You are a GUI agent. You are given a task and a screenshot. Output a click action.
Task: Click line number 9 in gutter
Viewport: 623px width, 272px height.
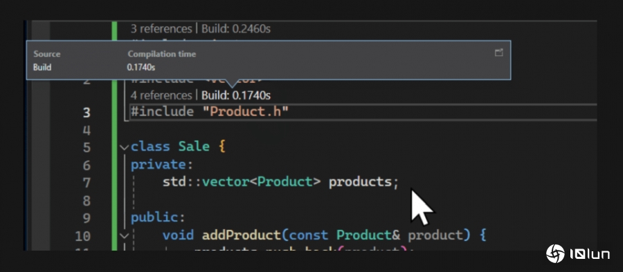[87, 218]
